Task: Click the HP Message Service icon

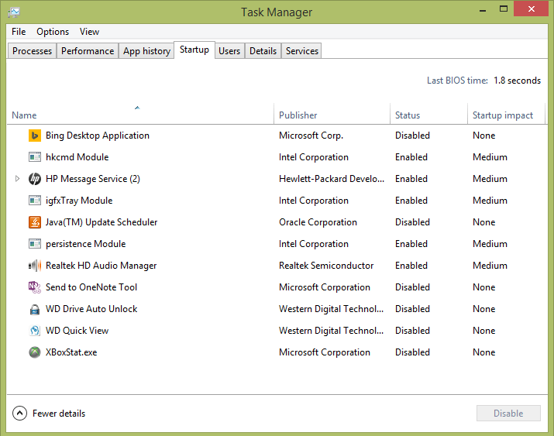Action: pyautogui.click(x=35, y=179)
